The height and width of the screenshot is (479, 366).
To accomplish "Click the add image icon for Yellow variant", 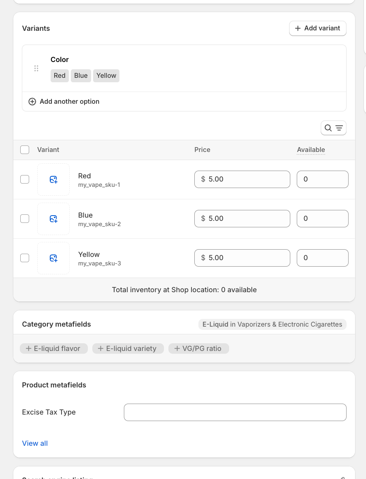I will point(53,258).
